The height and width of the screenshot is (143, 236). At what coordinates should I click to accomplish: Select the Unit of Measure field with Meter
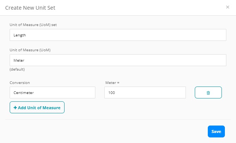tap(118, 60)
